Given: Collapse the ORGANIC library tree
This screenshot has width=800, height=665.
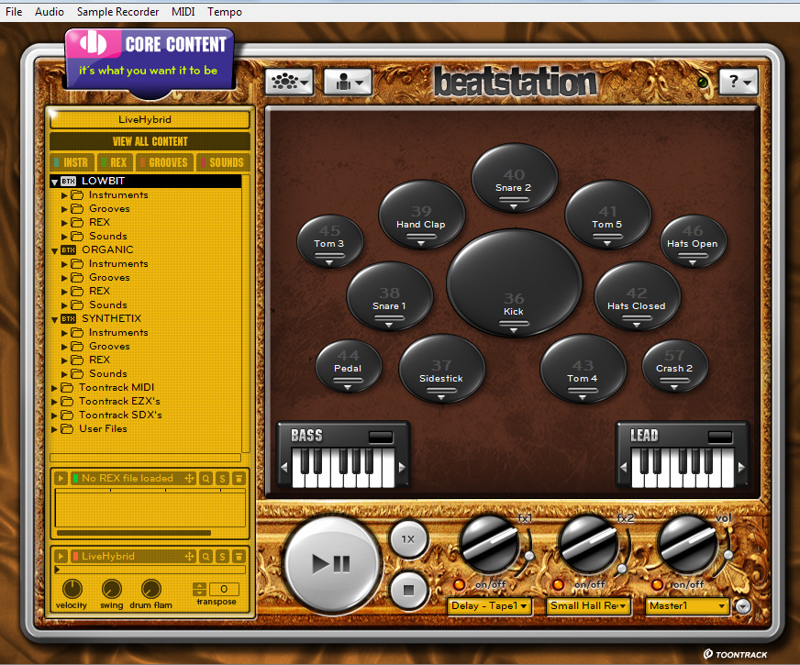Looking at the screenshot, I should tap(54, 251).
